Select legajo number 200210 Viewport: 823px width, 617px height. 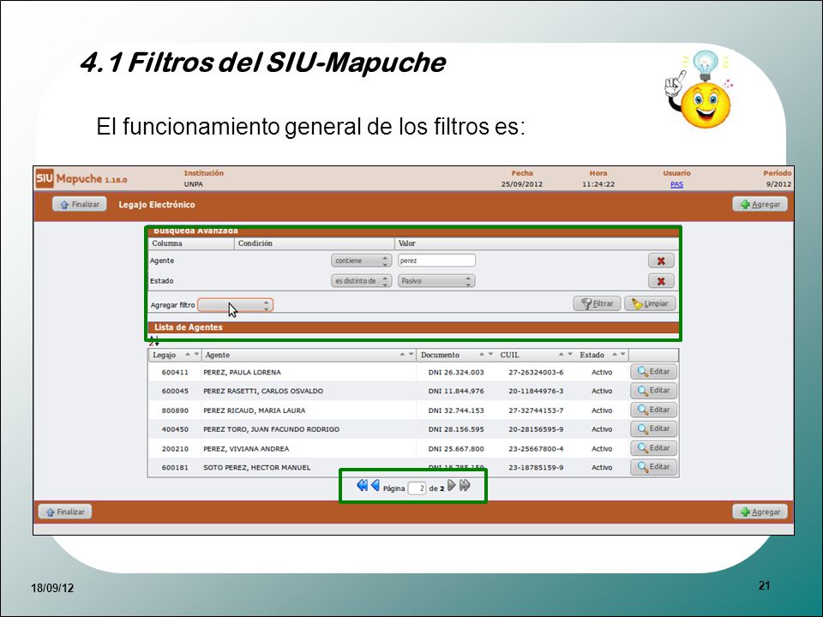point(175,448)
